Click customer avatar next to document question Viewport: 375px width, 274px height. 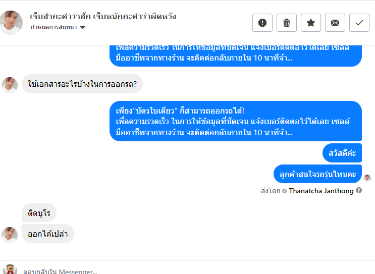tap(10, 85)
